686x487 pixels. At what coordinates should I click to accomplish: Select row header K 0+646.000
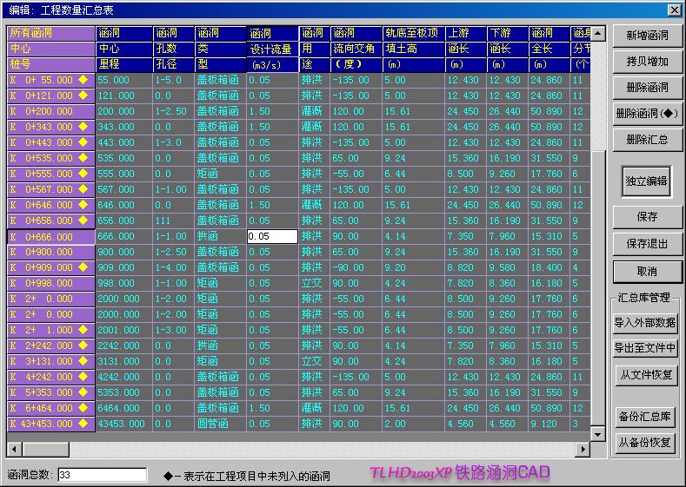(x=51, y=205)
